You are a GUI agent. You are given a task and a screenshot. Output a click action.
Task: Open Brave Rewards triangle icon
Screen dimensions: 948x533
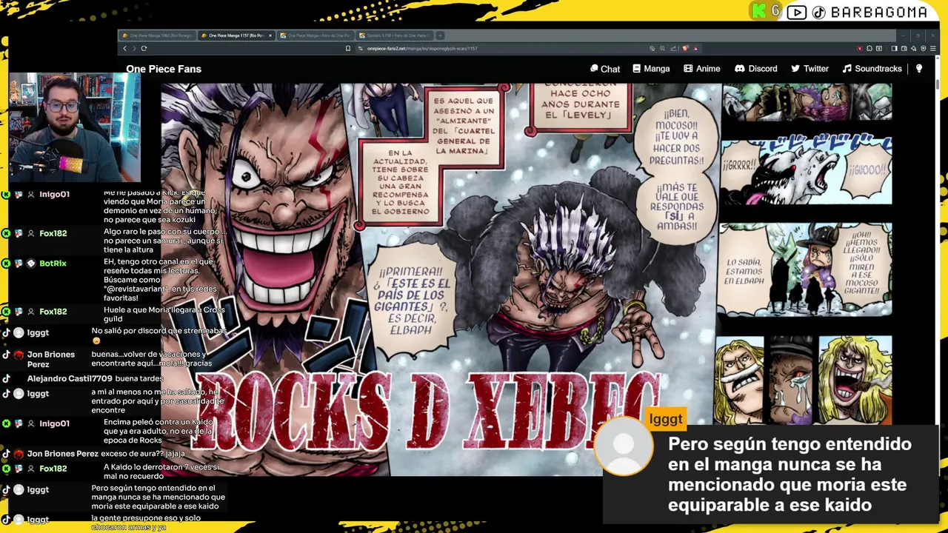(x=695, y=48)
